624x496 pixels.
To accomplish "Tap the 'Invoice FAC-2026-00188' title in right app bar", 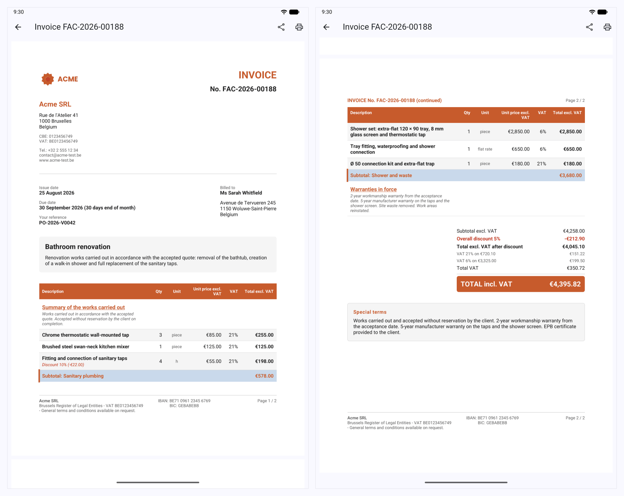I will click(x=388, y=27).
